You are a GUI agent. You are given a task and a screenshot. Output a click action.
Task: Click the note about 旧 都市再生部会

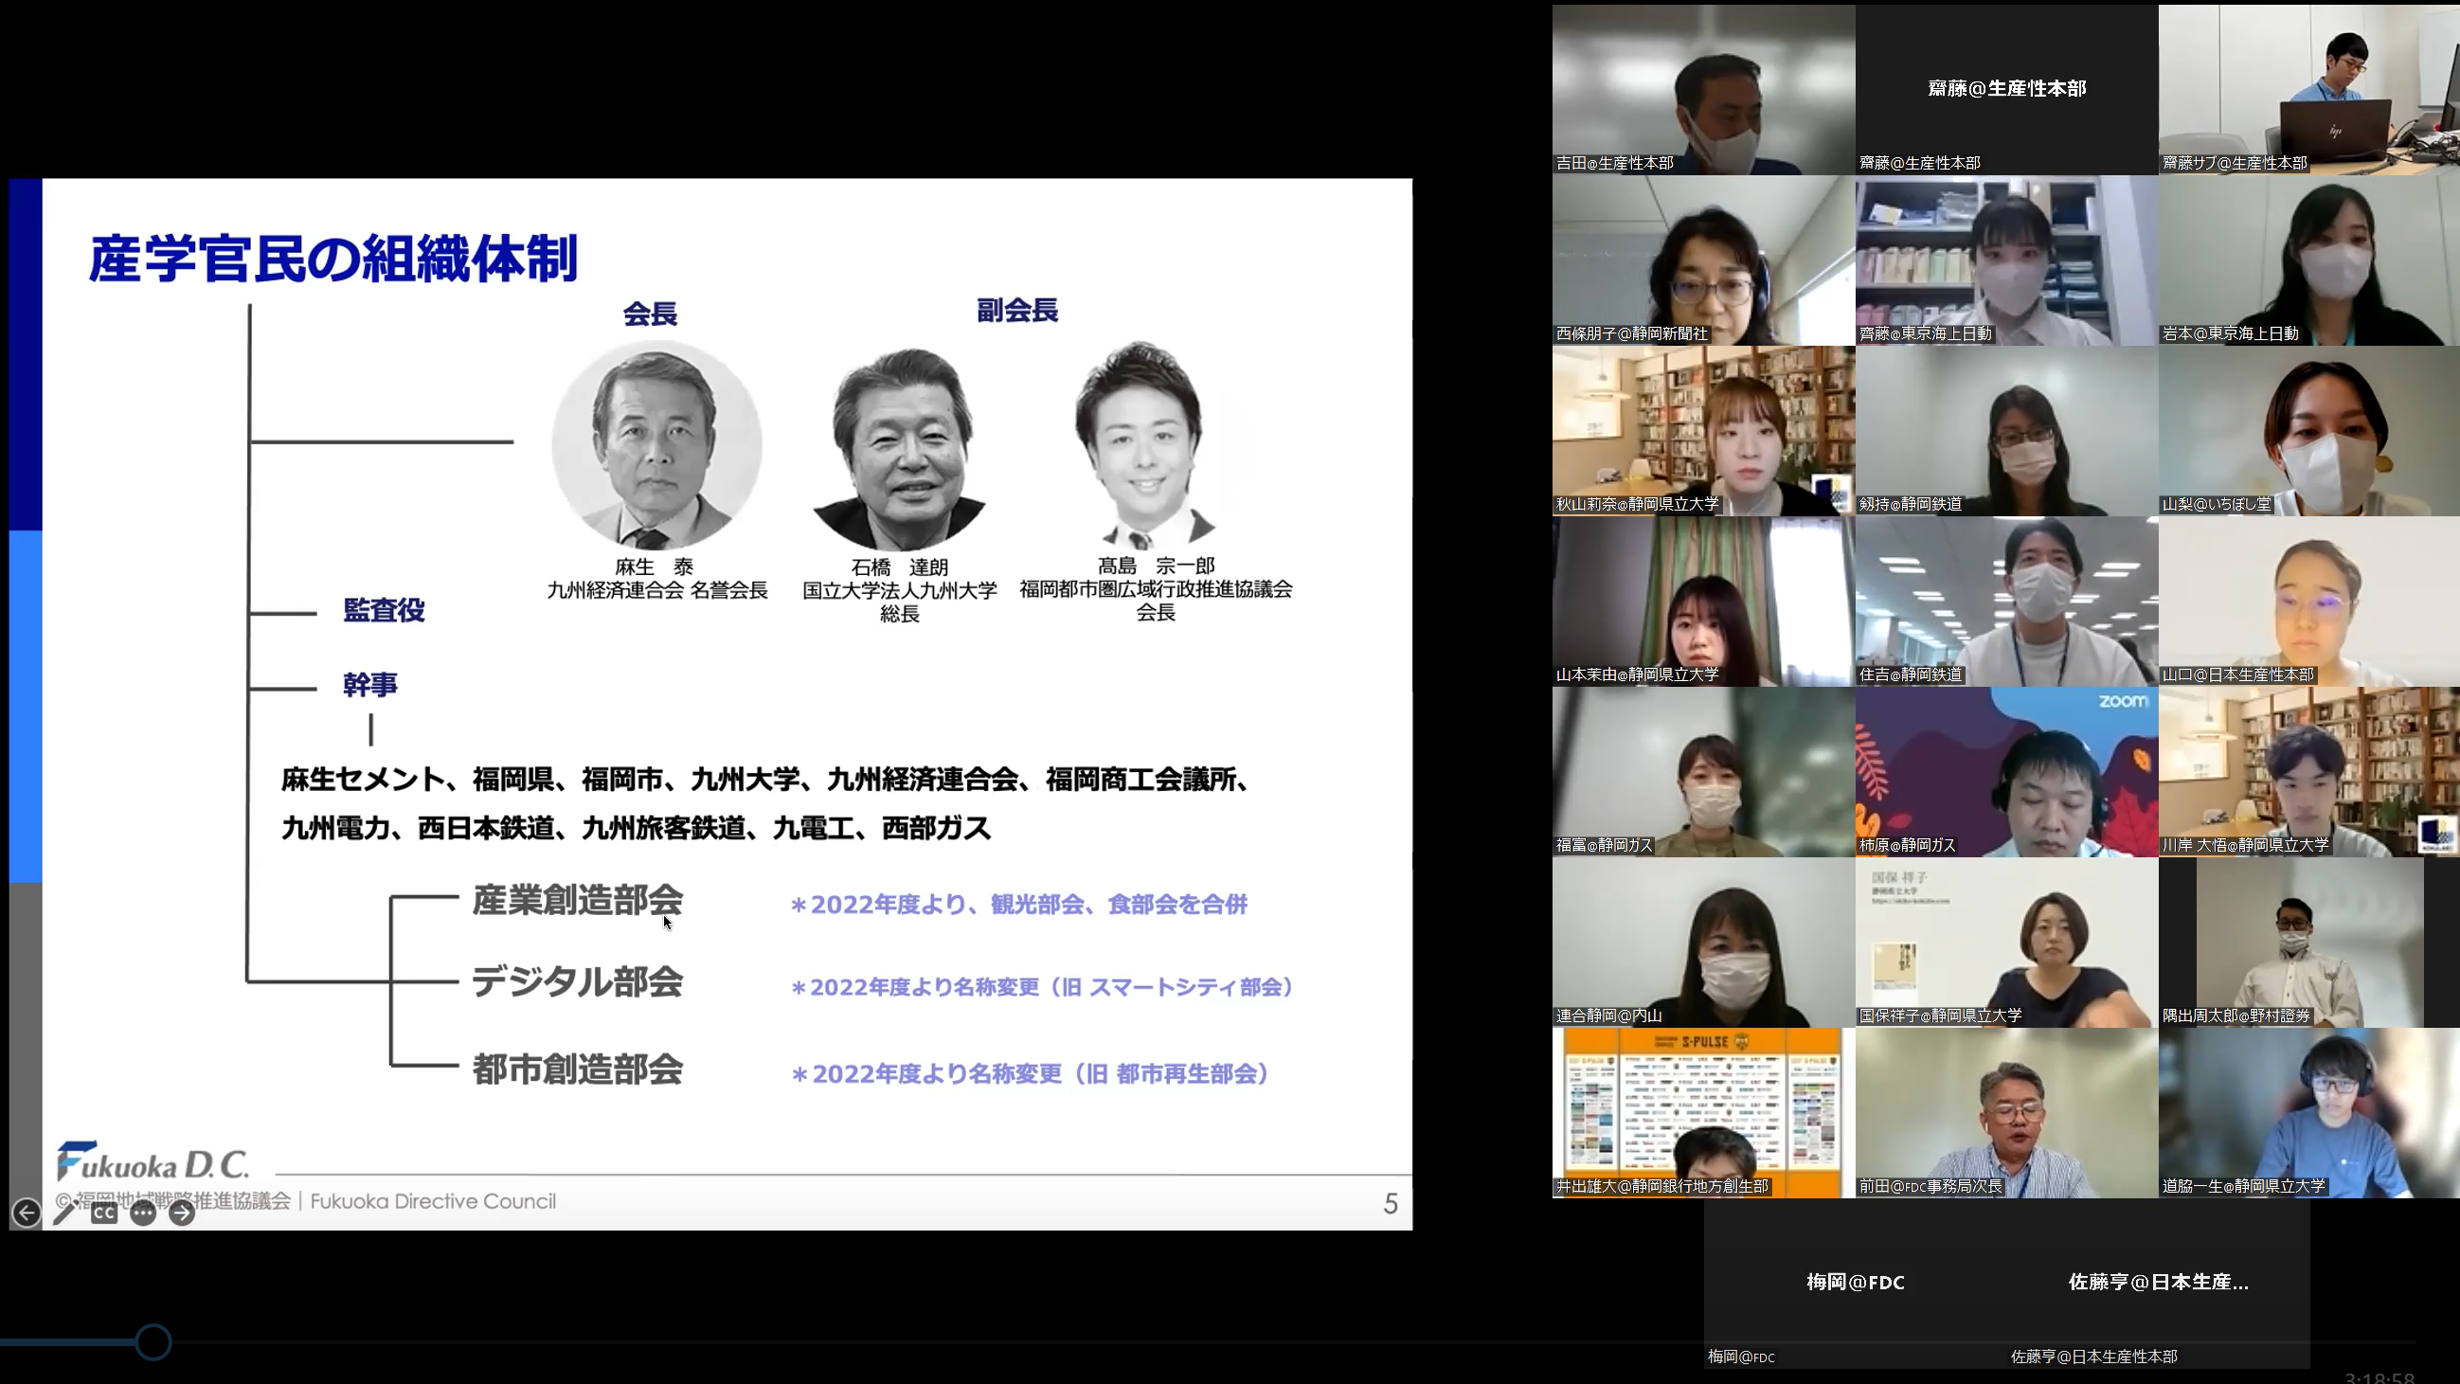coord(1031,1074)
